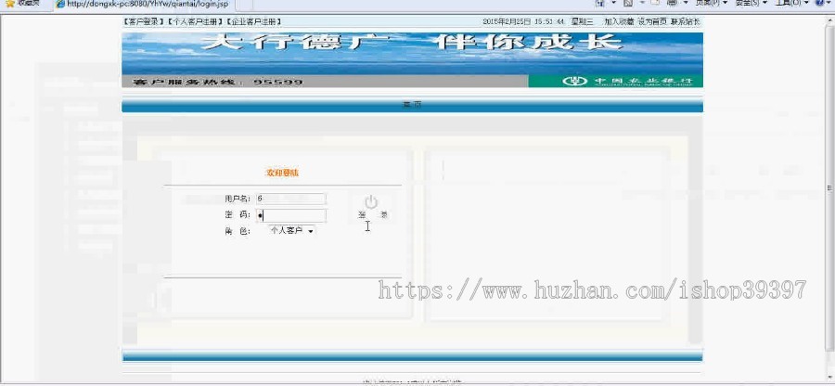Open a new blank browser tab

[243, 5]
